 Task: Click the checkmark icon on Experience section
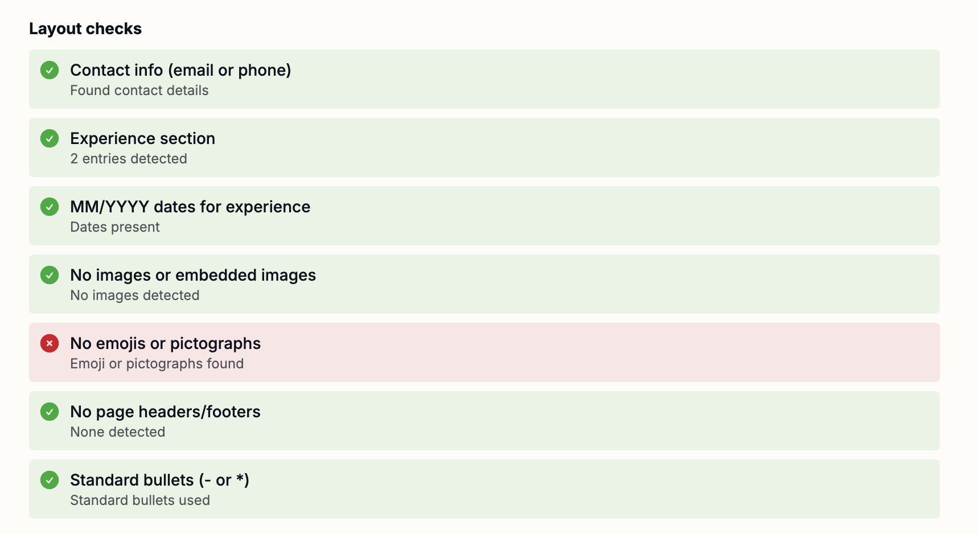50,138
